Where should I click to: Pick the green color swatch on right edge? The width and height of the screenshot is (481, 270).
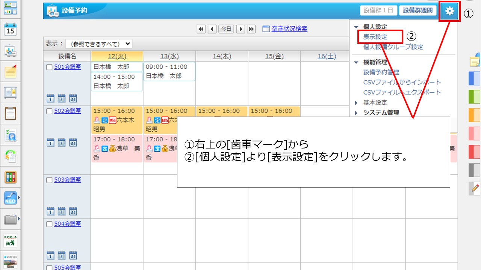point(474,97)
